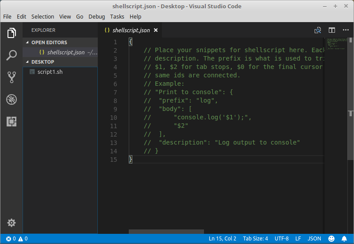Open the Source Control view icon
354x244 pixels.
(12, 77)
